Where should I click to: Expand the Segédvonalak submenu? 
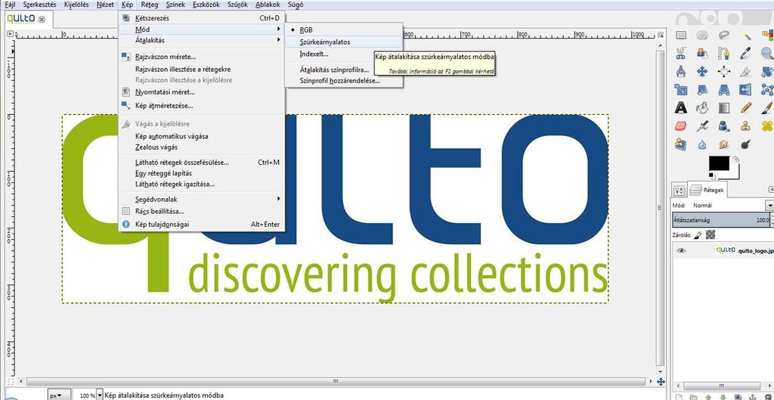201,199
